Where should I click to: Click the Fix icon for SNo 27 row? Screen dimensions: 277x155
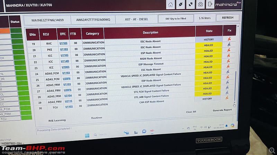point(227,82)
